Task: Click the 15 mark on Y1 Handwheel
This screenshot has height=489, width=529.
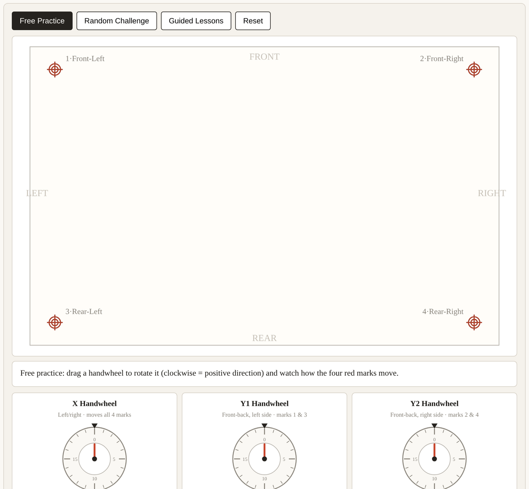Action: pos(245,459)
